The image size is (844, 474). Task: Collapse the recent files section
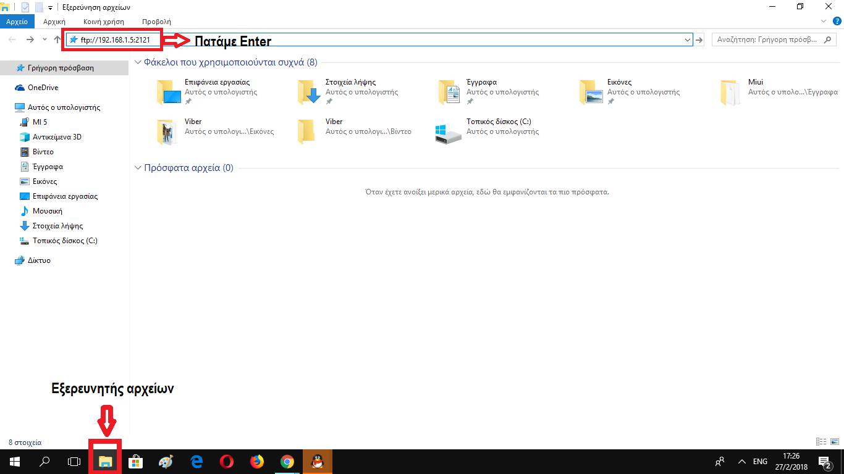point(138,168)
